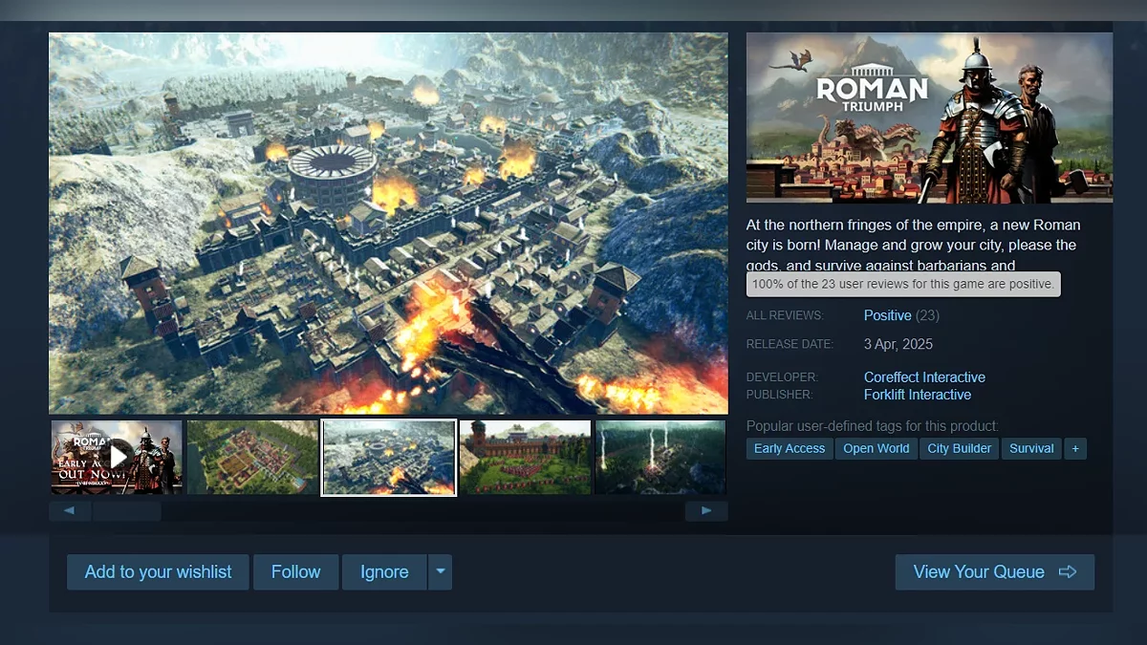Click the plus icon to add tags
The width and height of the screenshot is (1147, 645).
(x=1075, y=448)
